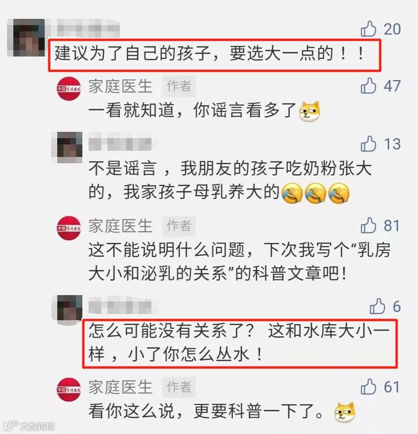418x434 pixels.
Task: Tap the doge emoji after 谣言看多了
Action: click(x=309, y=111)
